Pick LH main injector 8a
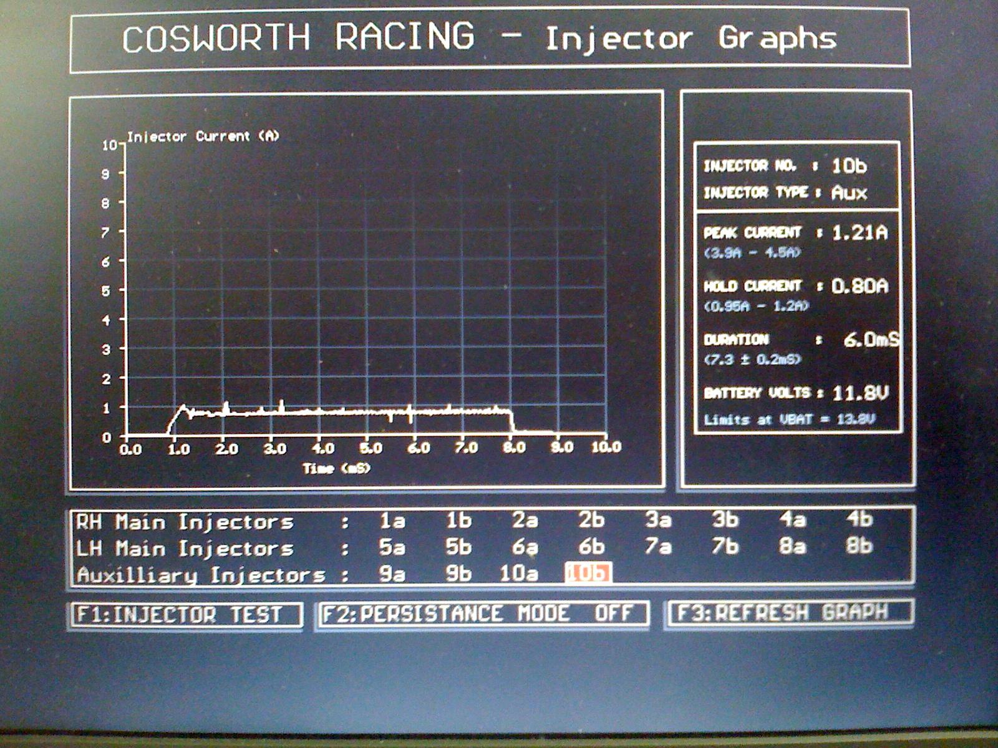The width and height of the screenshot is (998, 748). [792, 546]
